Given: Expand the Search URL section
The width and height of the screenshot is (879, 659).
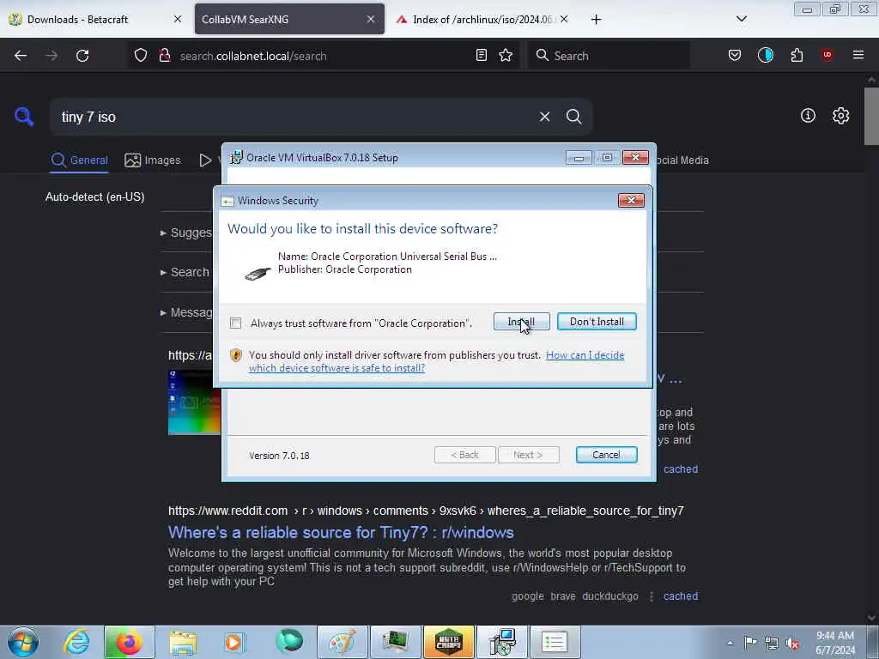Looking at the screenshot, I should [x=185, y=272].
